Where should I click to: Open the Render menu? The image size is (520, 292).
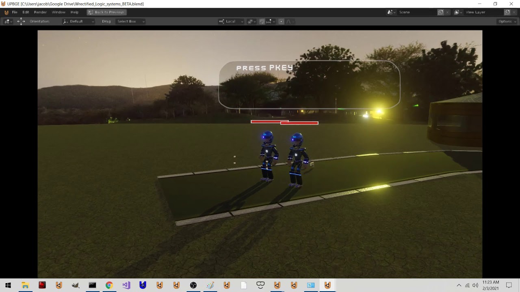click(40, 12)
